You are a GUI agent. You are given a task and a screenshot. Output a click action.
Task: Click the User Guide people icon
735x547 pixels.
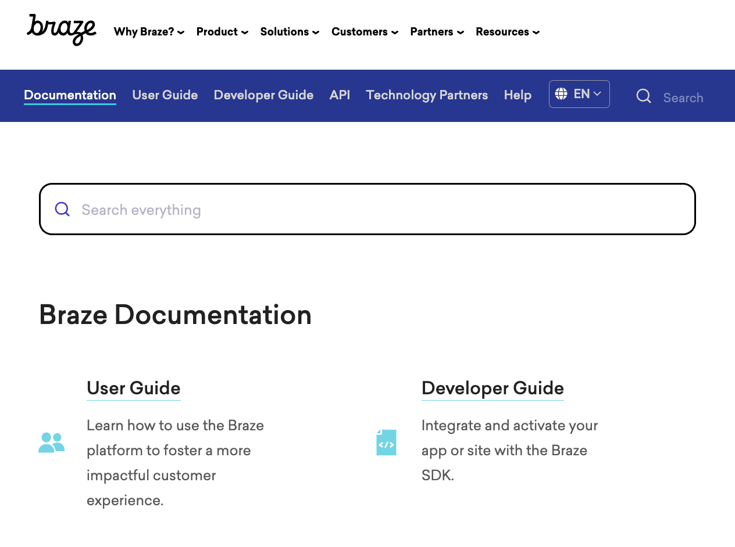click(51, 442)
